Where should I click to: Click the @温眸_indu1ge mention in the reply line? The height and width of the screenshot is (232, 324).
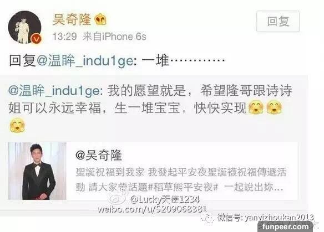coord(85,61)
